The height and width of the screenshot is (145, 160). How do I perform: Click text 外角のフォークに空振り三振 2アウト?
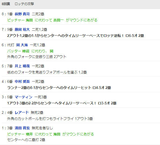tap(37, 57)
